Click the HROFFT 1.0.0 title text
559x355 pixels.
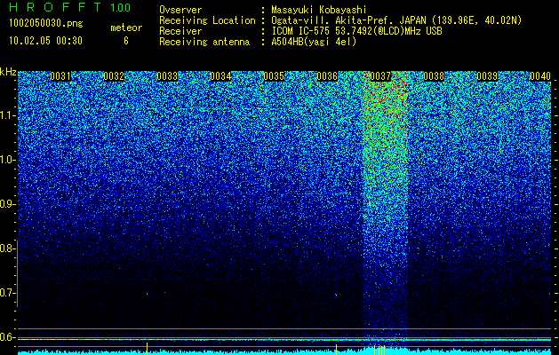[70, 7]
